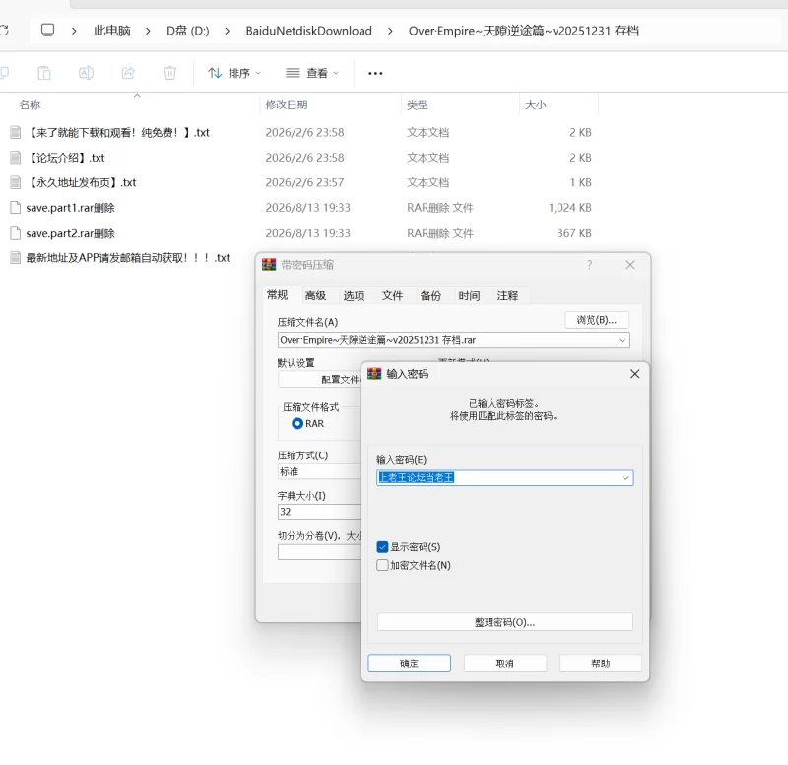Click the file icon of 【来了就能下载和观看!纯免费!】.txt
Viewport: 788px width, 765px height.
[16, 132]
